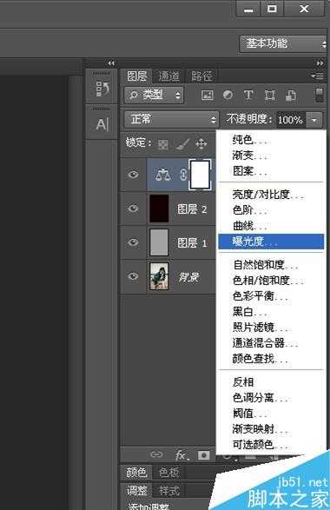Filter layers by type layers icon
The width and height of the screenshot is (330, 510).
click(x=248, y=95)
